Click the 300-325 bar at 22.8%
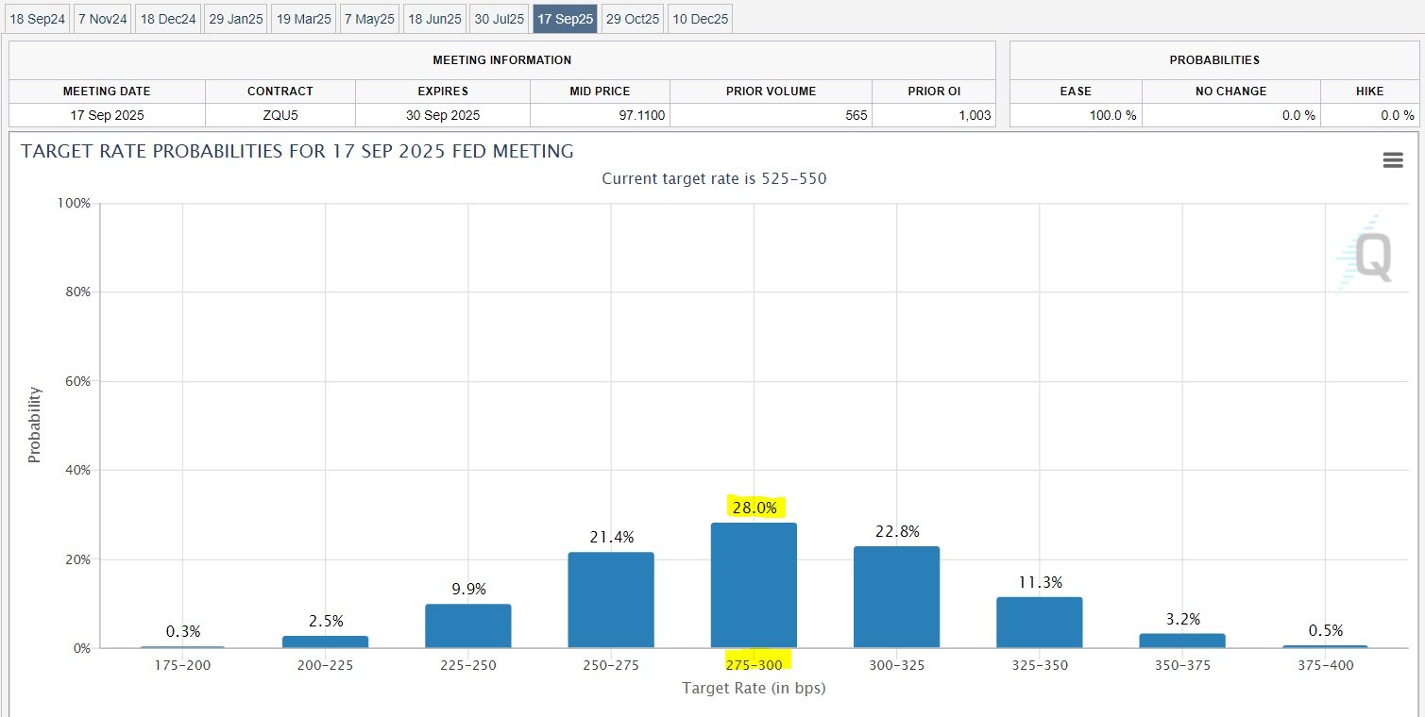Viewport: 1425px width, 717px height. (896, 597)
